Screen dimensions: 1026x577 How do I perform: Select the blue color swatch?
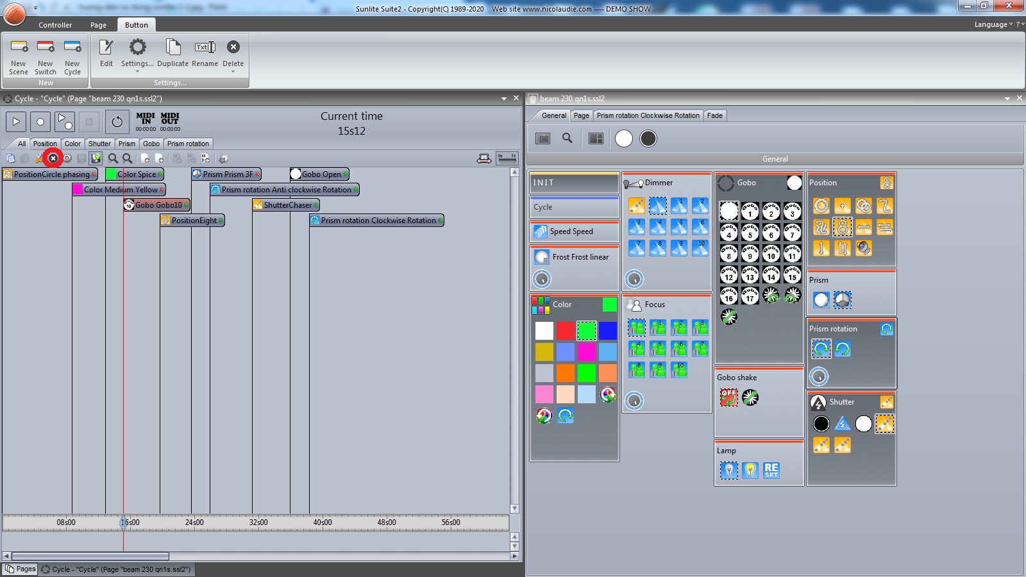tap(608, 331)
